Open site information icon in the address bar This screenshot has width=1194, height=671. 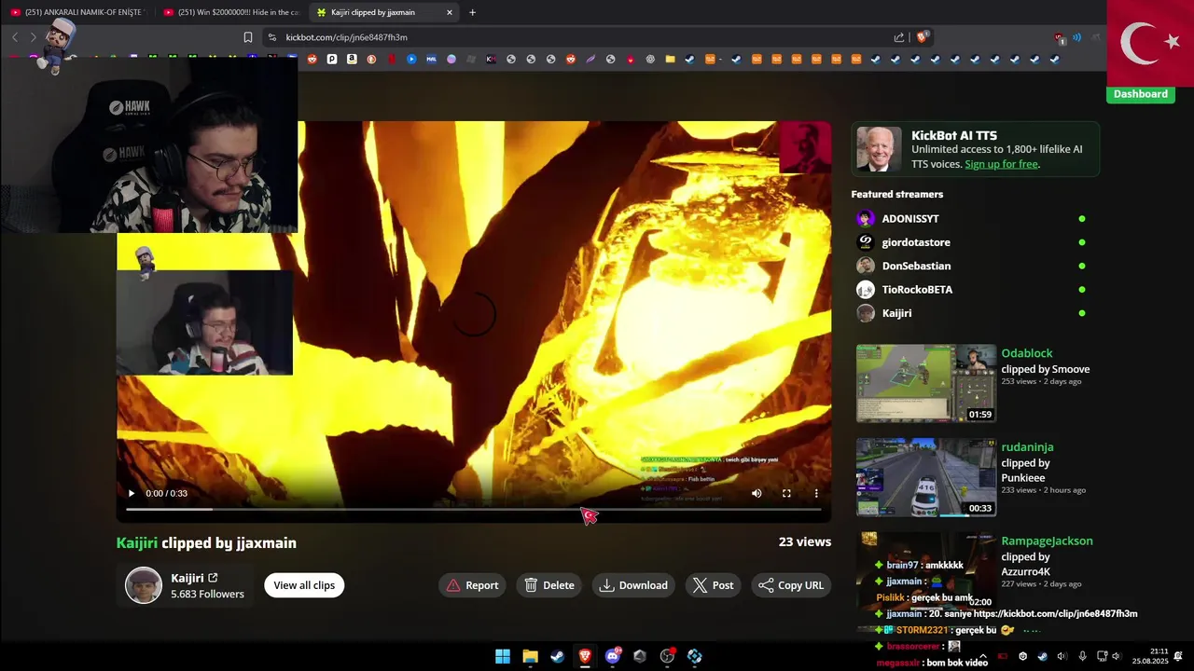coord(271,37)
